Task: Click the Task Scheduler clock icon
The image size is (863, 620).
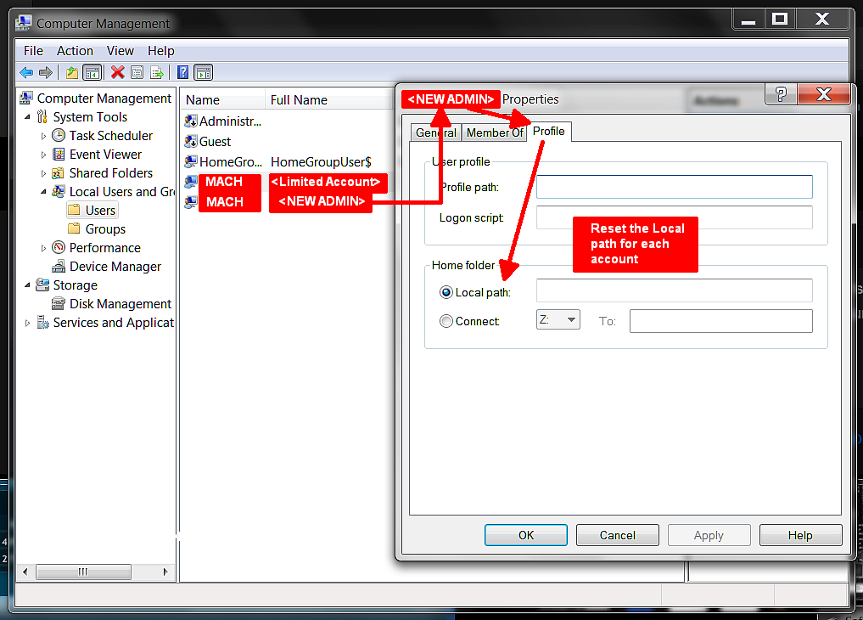Action: tap(59, 135)
